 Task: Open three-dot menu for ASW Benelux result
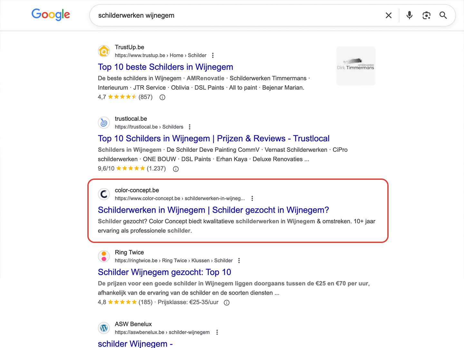pos(217,332)
